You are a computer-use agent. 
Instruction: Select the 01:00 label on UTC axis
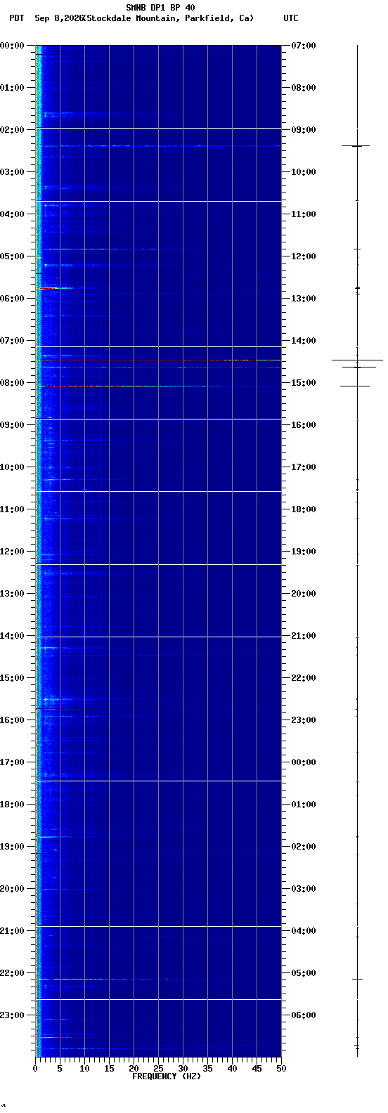[x=304, y=805]
